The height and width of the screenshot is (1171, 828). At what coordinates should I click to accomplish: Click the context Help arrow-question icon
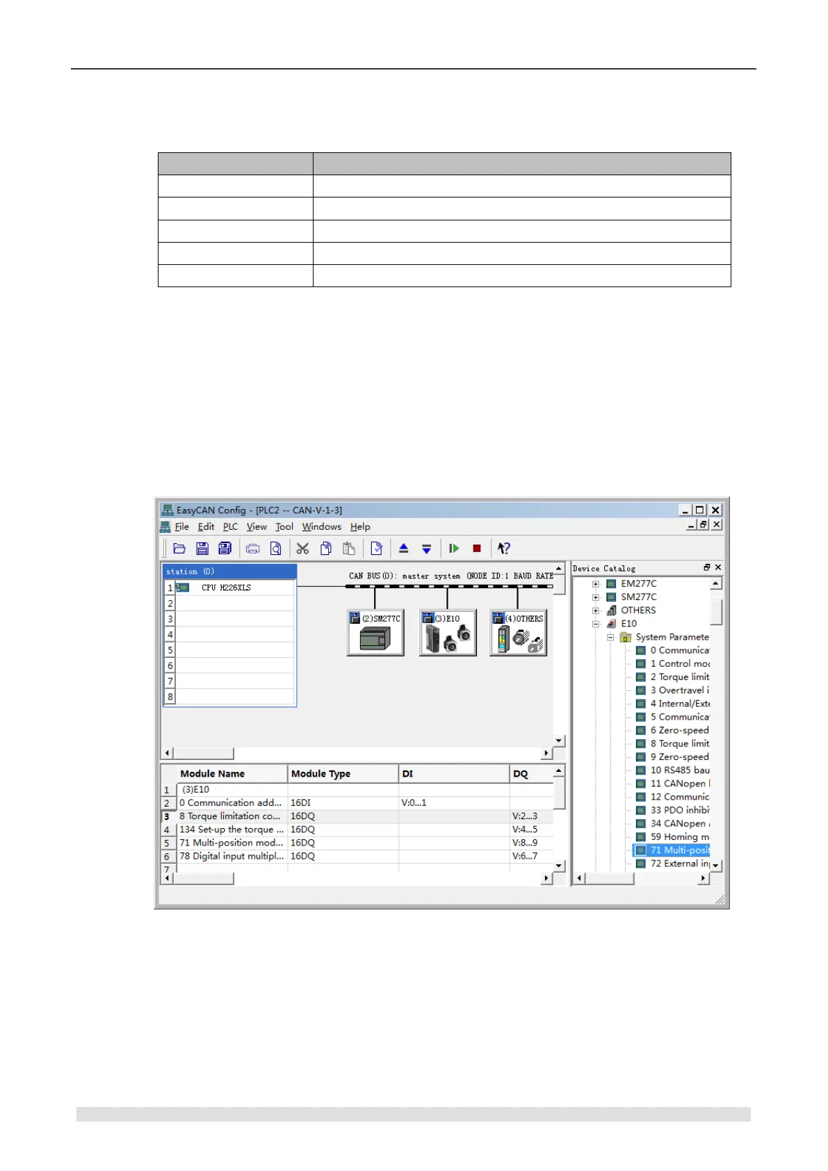(x=503, y=549)
